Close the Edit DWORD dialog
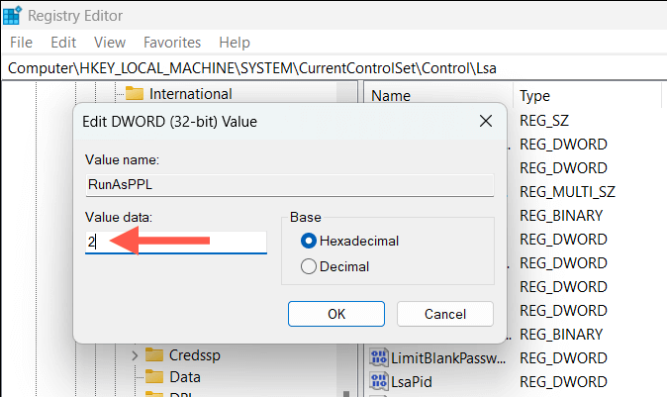Screen dimensions: 667x397 485,121
